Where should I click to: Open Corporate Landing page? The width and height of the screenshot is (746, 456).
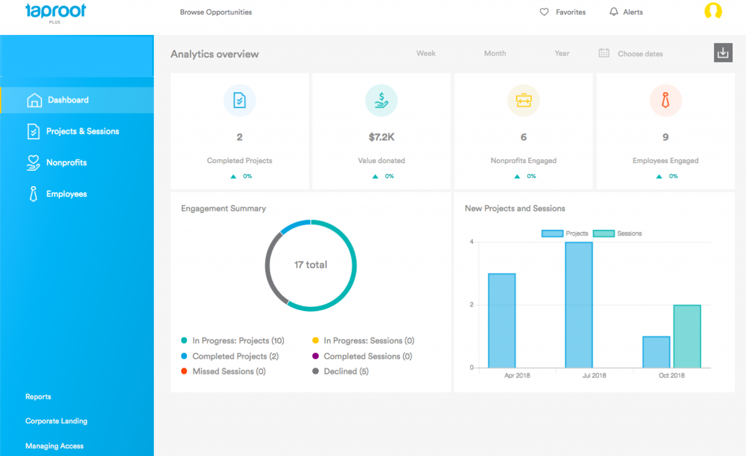point(56,420)
